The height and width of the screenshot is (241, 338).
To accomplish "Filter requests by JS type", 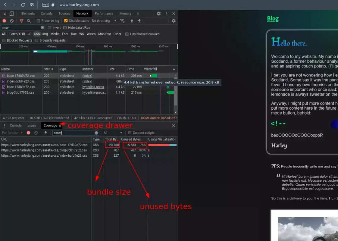I will point(29,34).
